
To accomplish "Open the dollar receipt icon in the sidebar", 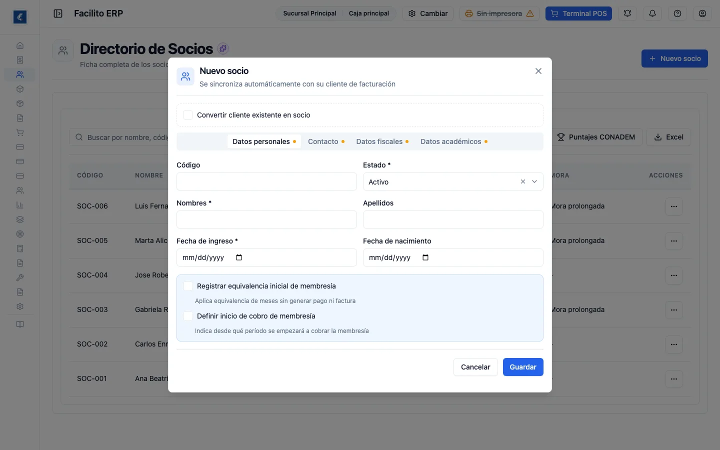I will tap(20, 60).
